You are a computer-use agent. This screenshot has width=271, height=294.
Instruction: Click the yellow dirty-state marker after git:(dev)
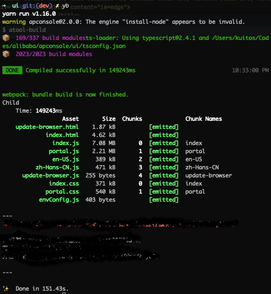pos(57,6)
